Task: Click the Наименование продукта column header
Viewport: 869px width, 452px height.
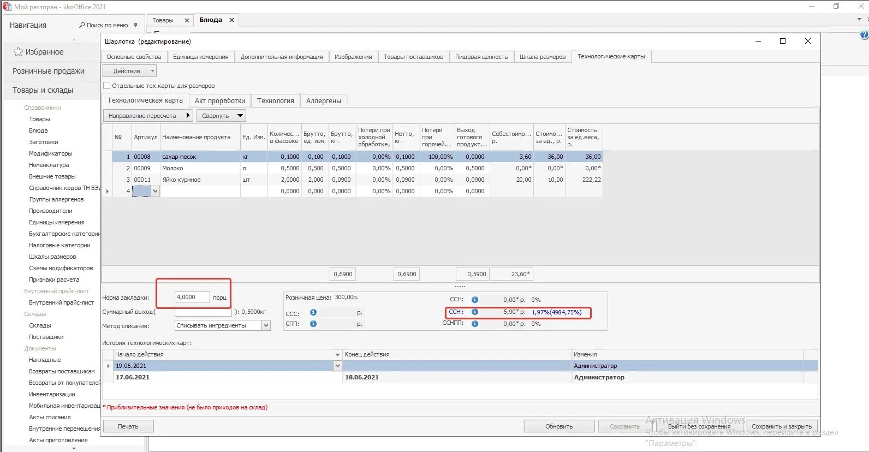Action: tap(200, 137)
